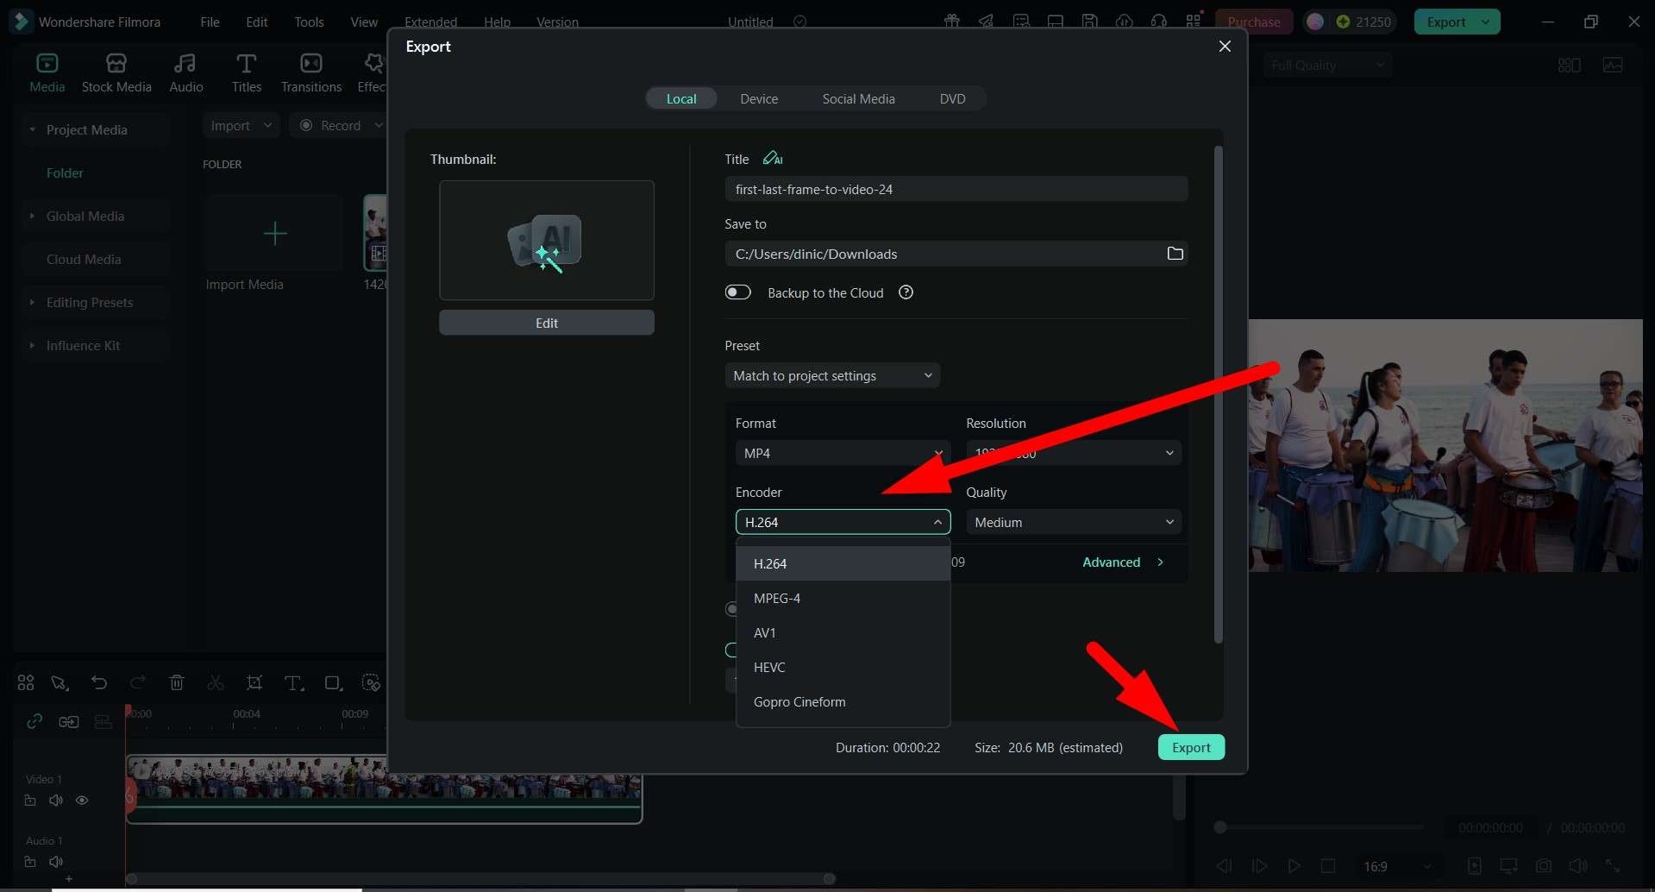1655x892 pixels.
Task: Open the File menu
Action: click(x=210, y=22)
